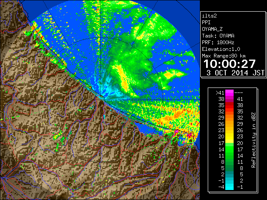Click the 'OYAMA_Z' product name
The width and height of the screenshot is (267, 200).
pyautogui.click(x=212, y=29)
